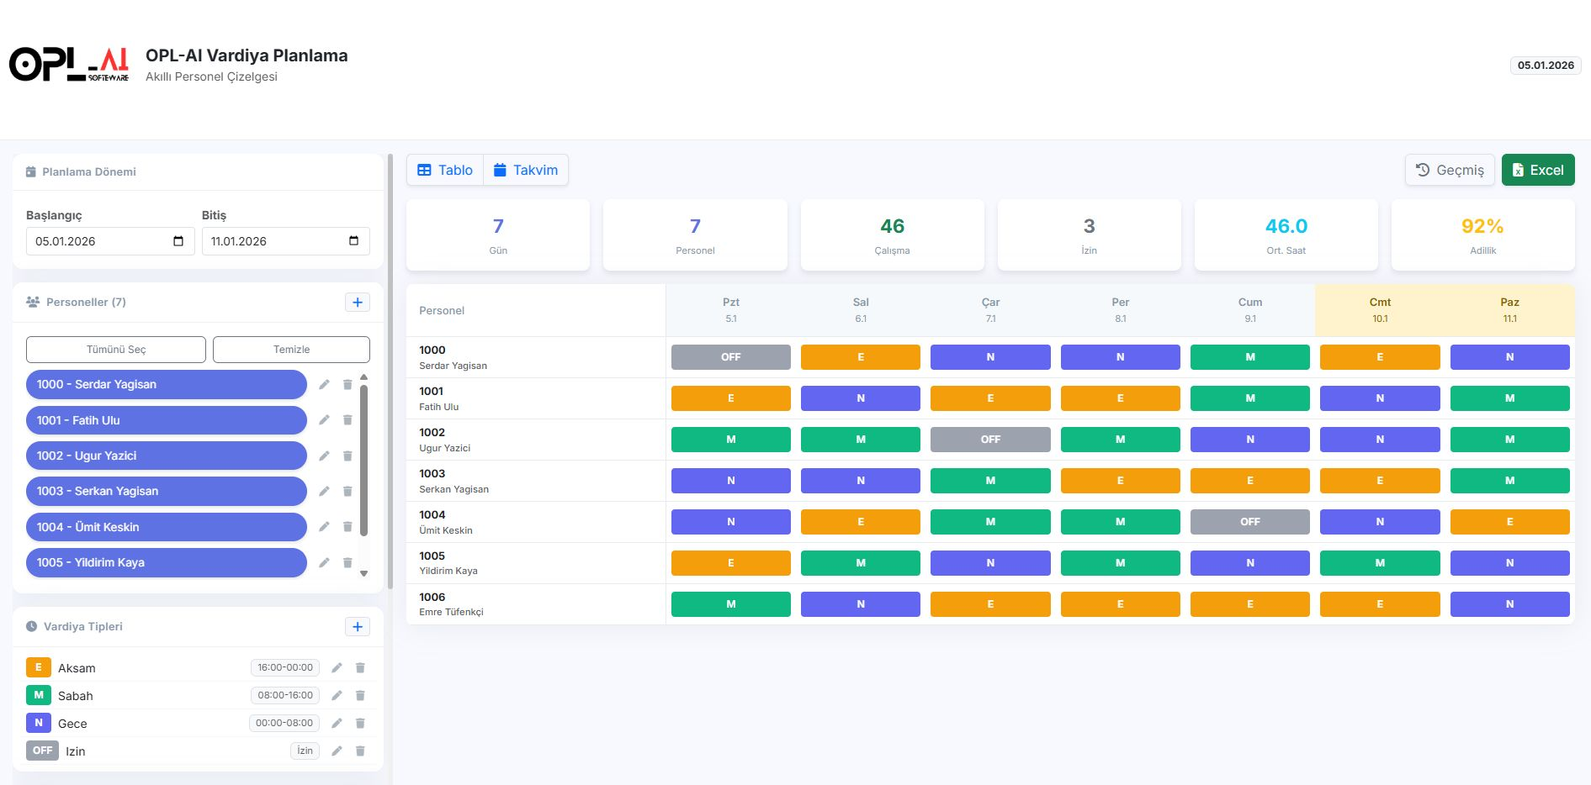Deselect personnel 1004 - Ümit Keskin
Screen dimensions: 1591x785
166,527
